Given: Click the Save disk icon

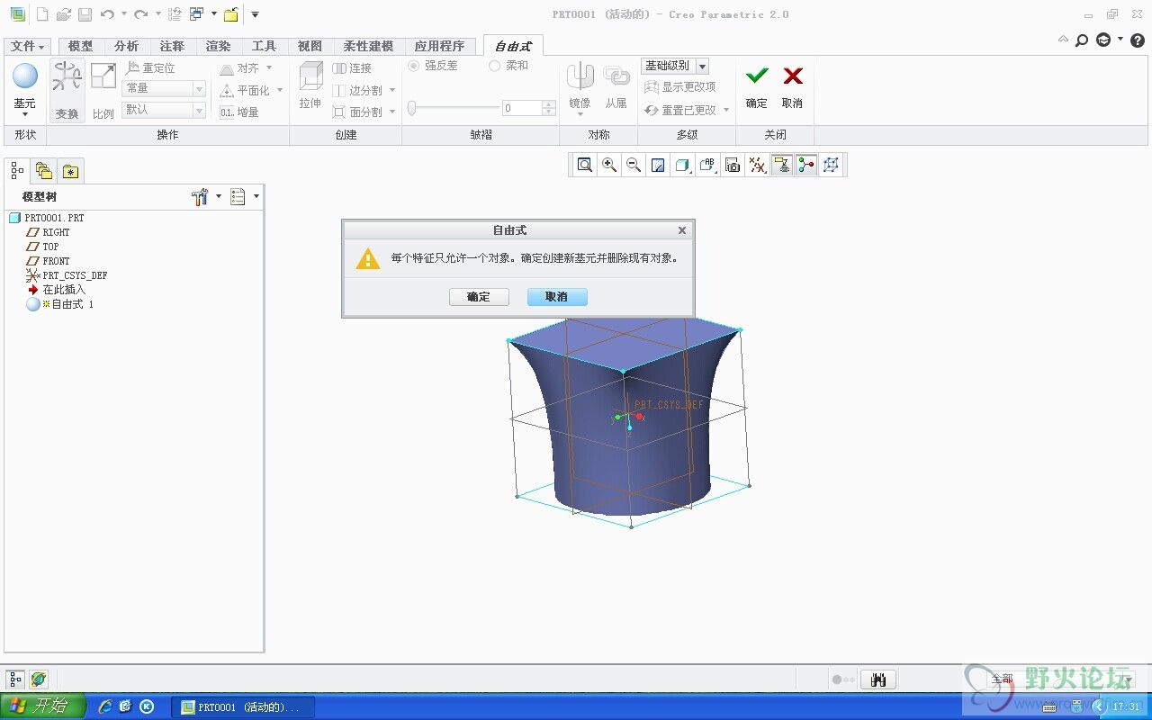Looking at the screenshot, I should coord(85,14).
